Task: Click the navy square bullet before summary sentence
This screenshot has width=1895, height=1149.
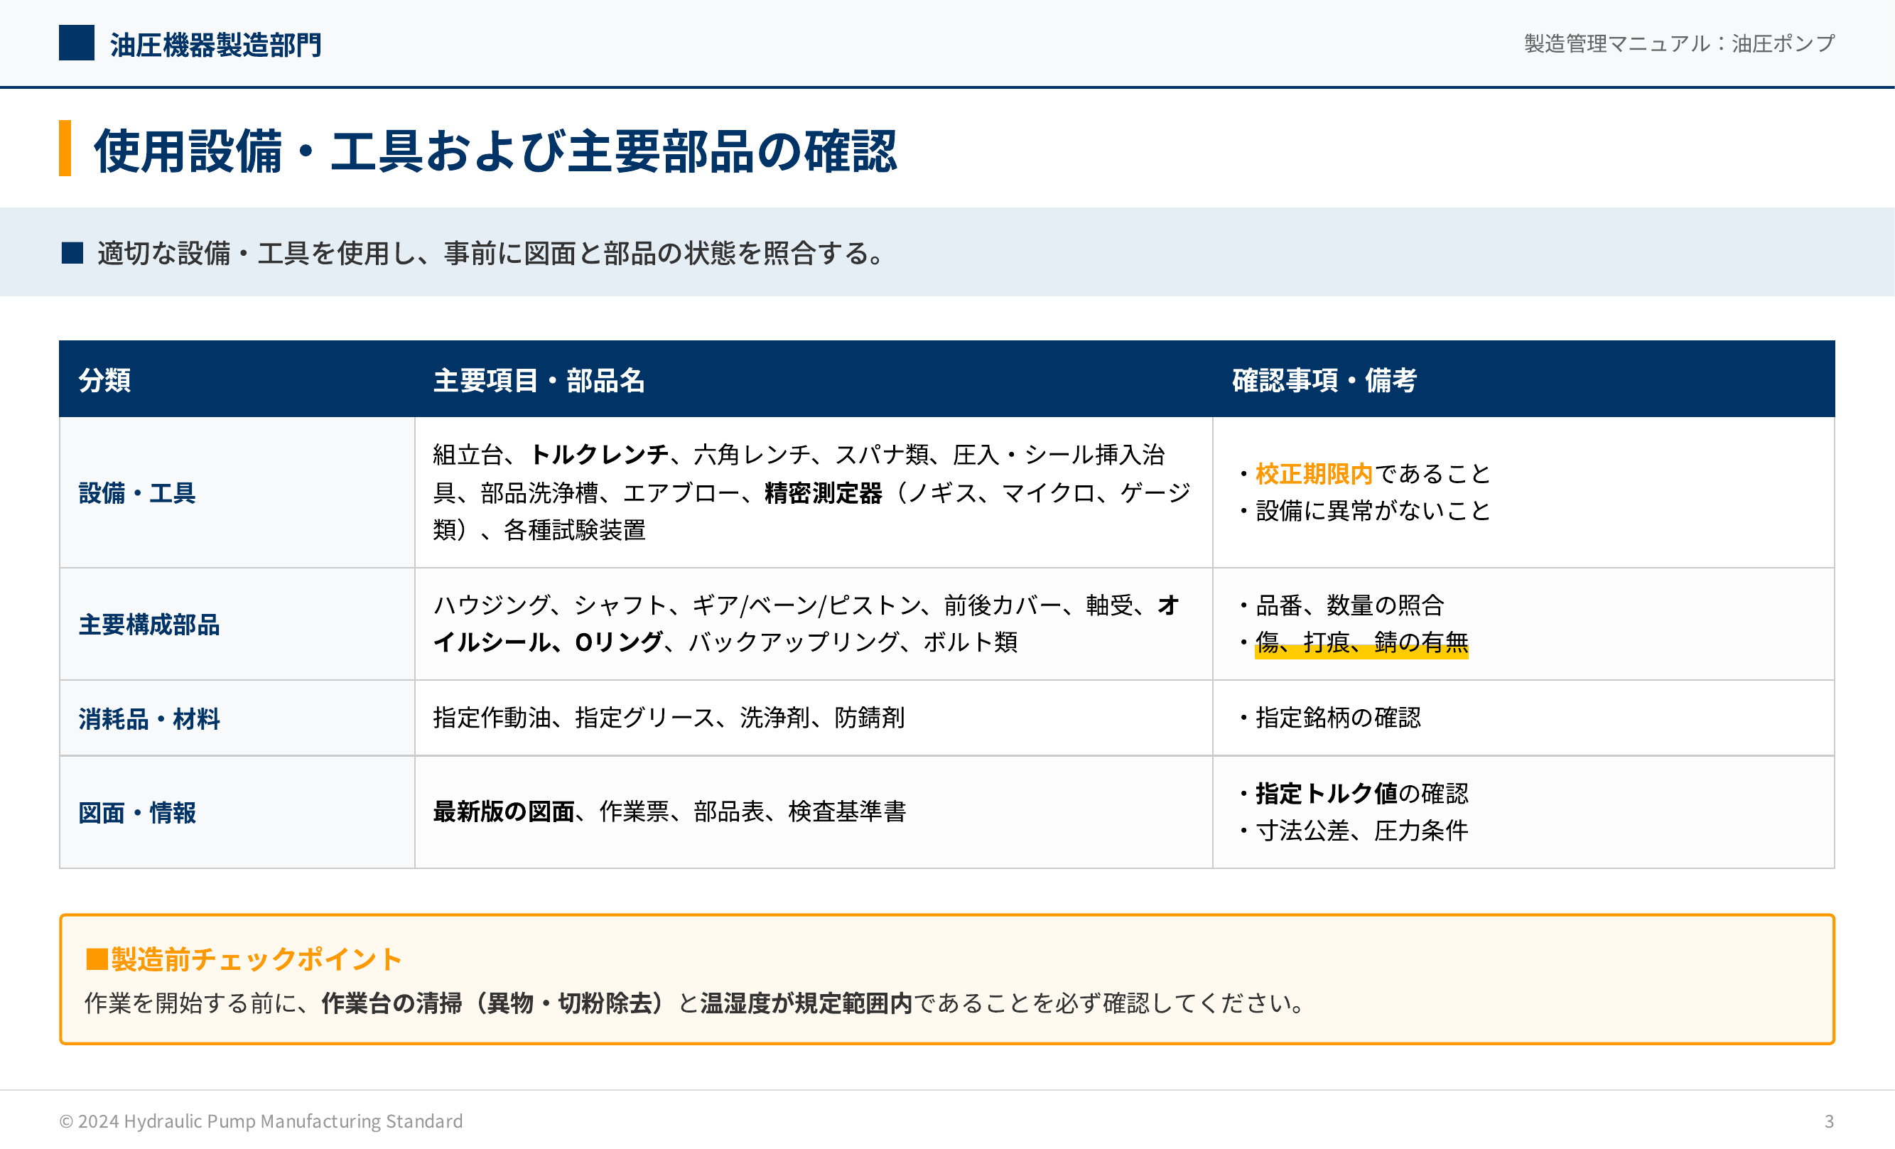Action: click(x=72, y=252)
